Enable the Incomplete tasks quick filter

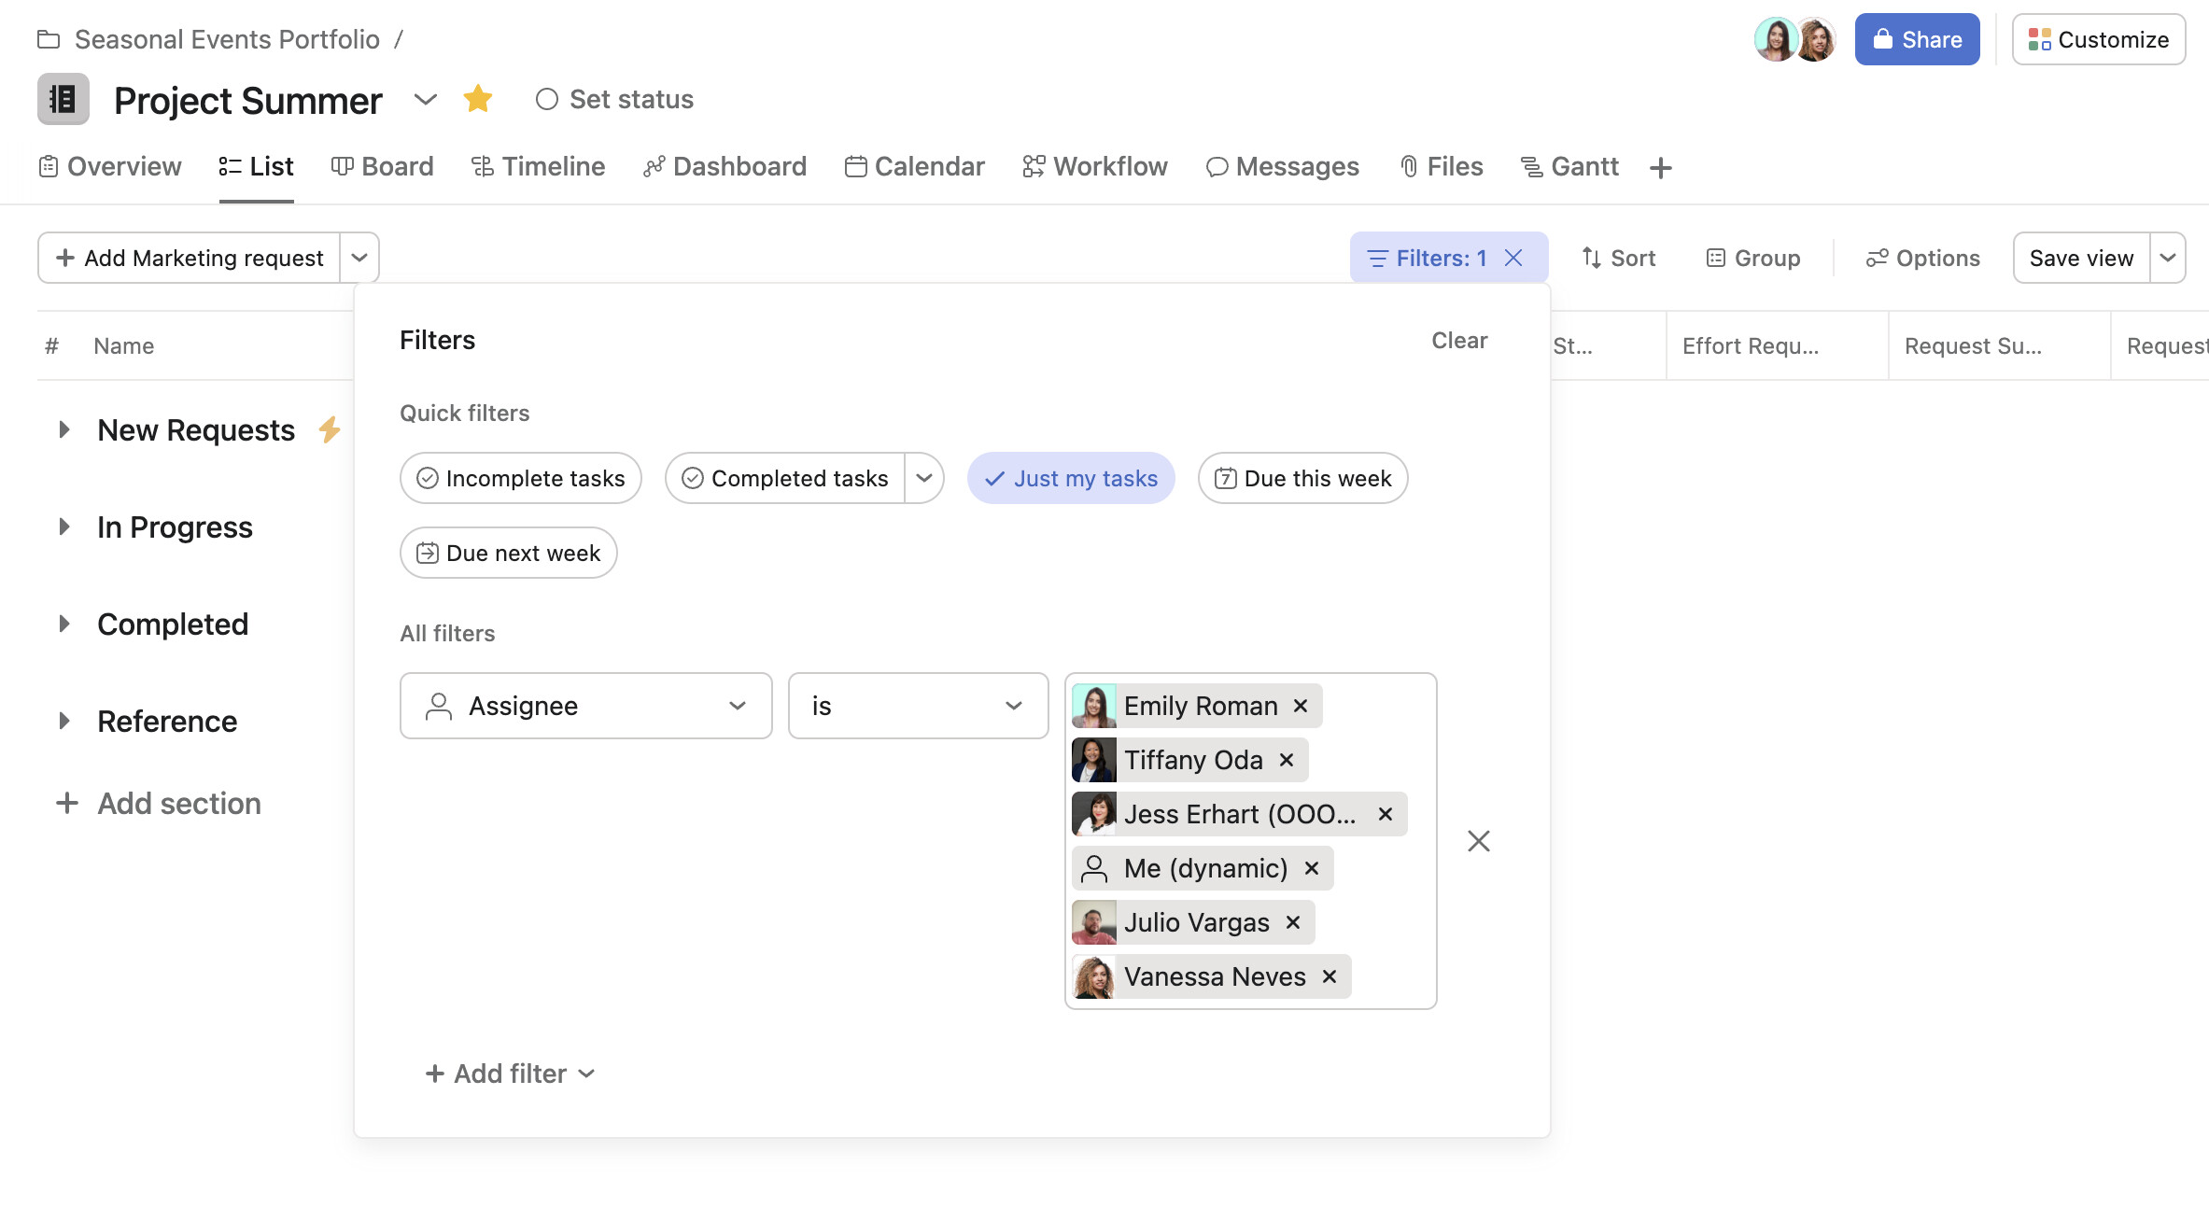click(520, 478)
